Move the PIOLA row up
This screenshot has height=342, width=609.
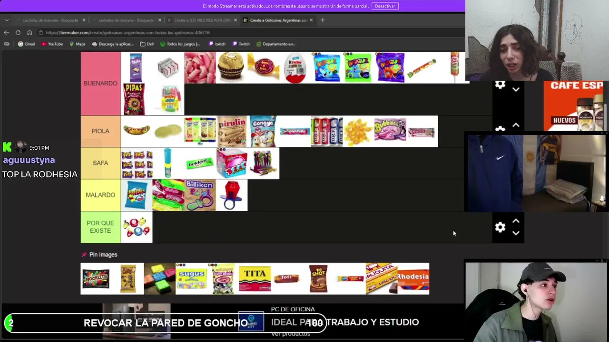pyautogui.click(x=516, y=125)
